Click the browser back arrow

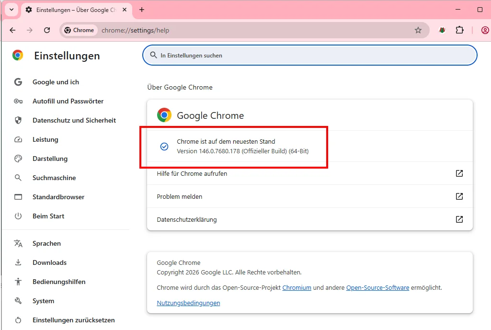pos(12,30)
